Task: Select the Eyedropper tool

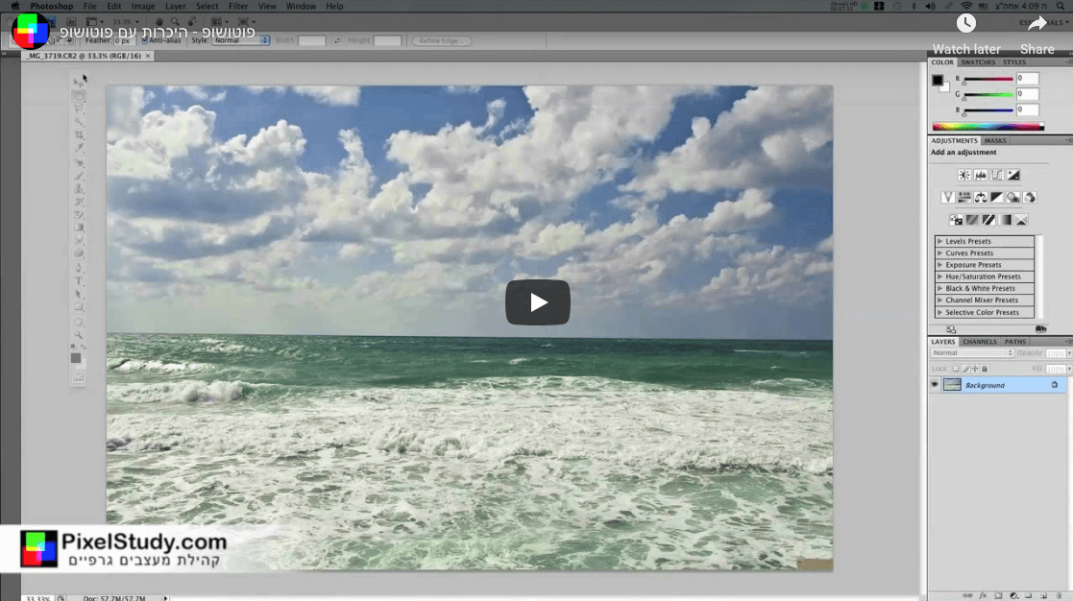Action: coord(78,149)
